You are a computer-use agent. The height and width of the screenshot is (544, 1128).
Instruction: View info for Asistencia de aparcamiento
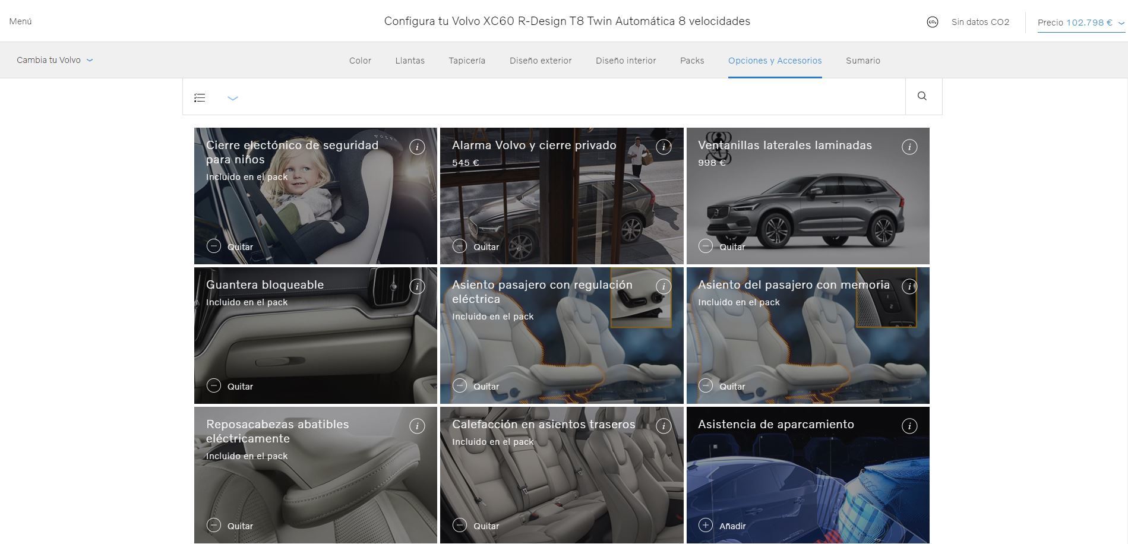(909, 426)
